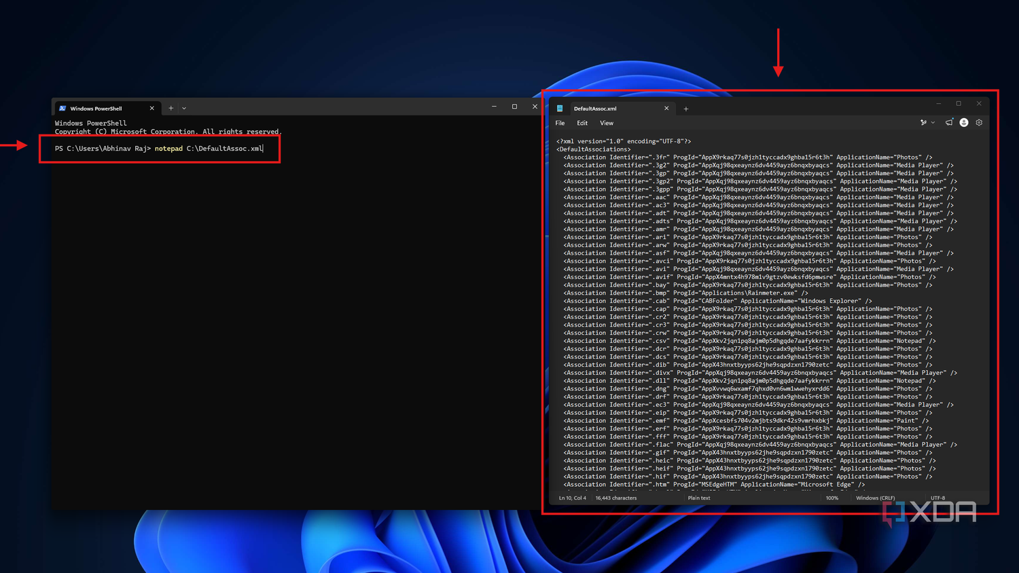The image size is (1019, 573).
Task: Click the ".avif" Photos association line
Action: [x=749, y=277]
